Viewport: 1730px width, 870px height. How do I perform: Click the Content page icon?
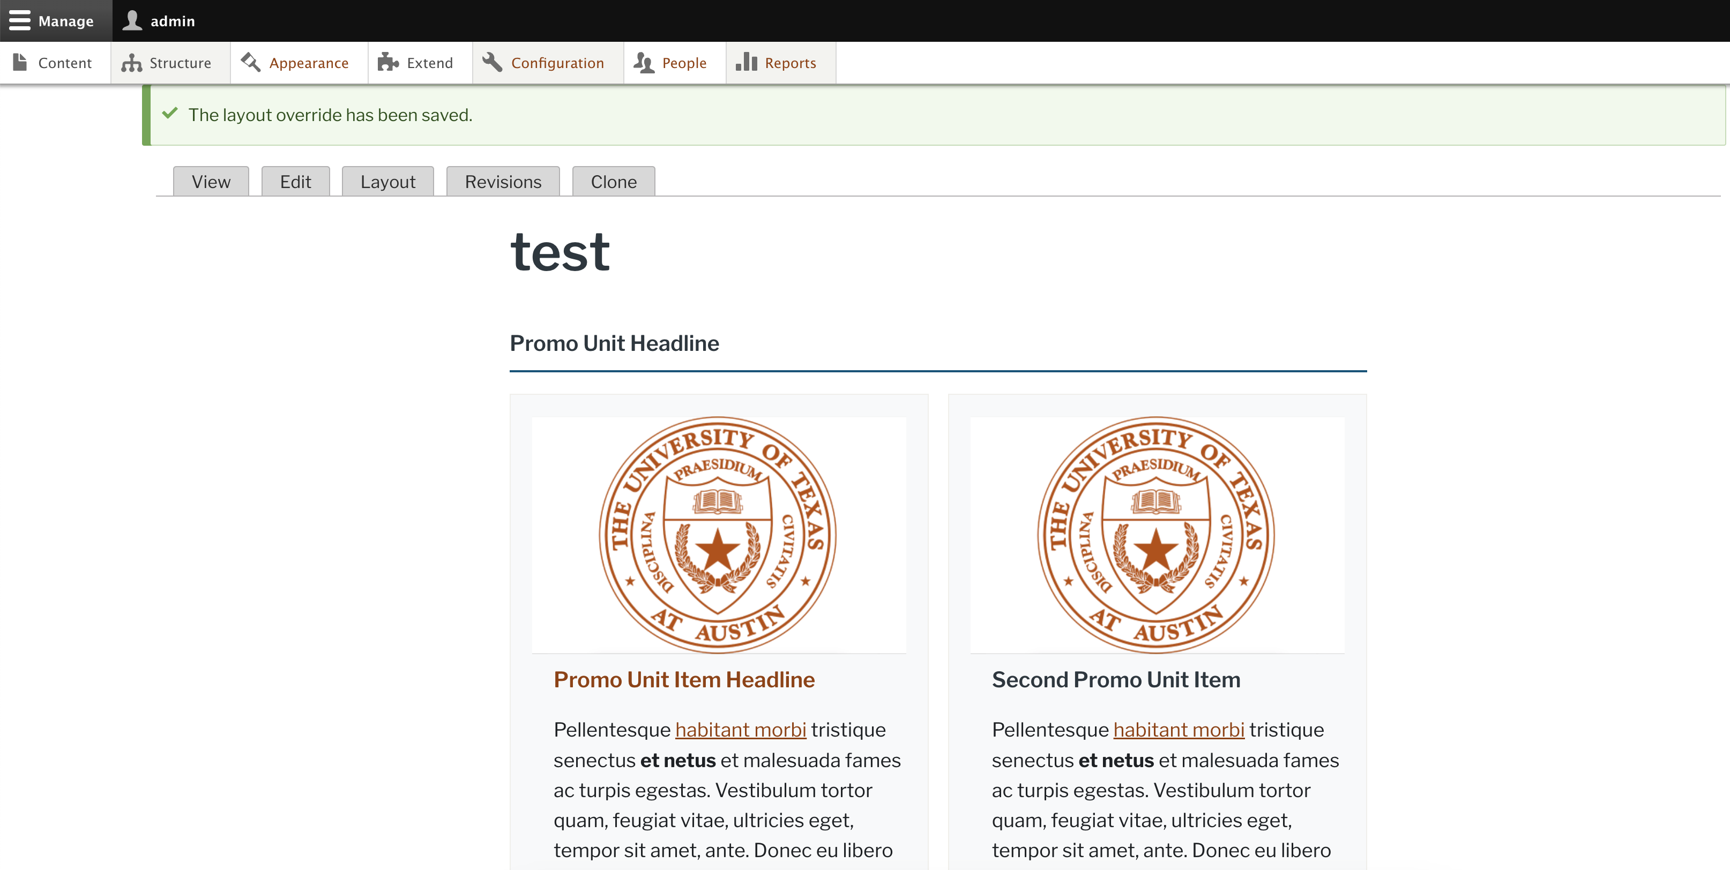(x=20, y=63)
